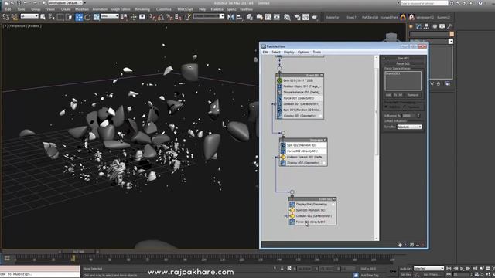Toggle the Auto Key button
This screenshot has height=278, width=495.
405,269
